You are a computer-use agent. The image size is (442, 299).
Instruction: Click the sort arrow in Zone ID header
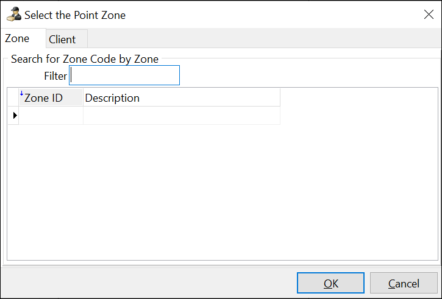(x=22, y=93)
